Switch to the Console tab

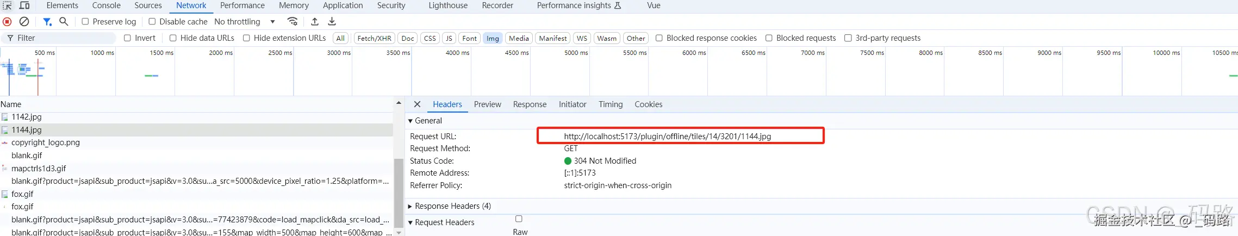pos(106,5)
